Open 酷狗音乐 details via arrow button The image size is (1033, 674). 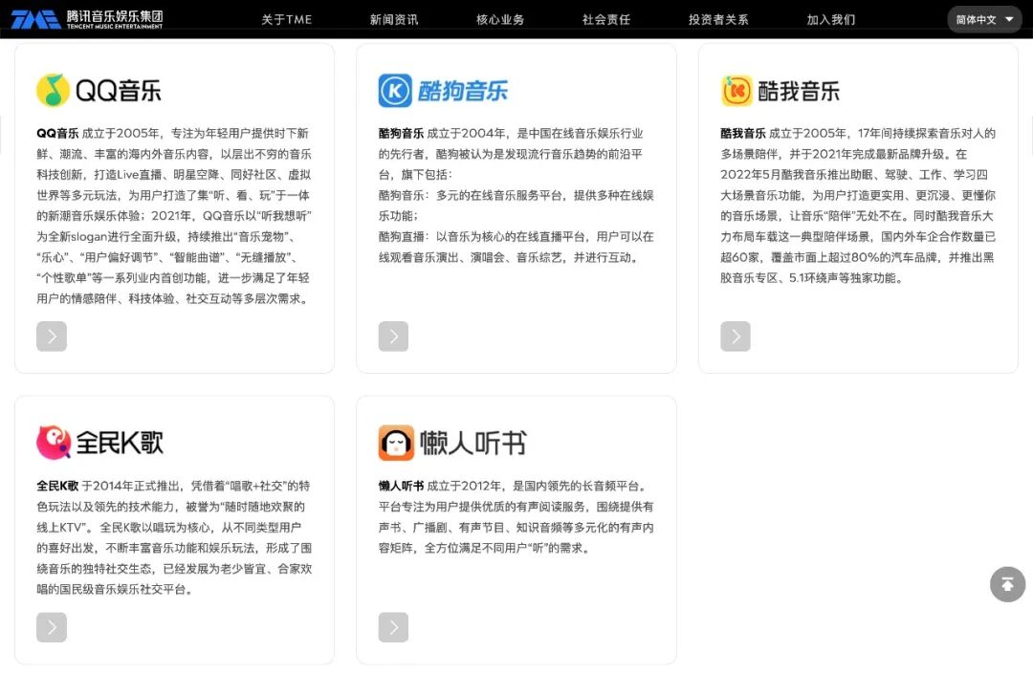pyautogui.click(x=393, y=337)
